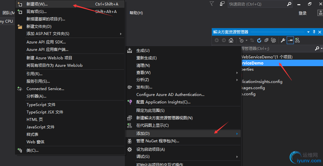Select 服务引用(S)... entry
The image size is (323, 166).
[x=70, y=81]
